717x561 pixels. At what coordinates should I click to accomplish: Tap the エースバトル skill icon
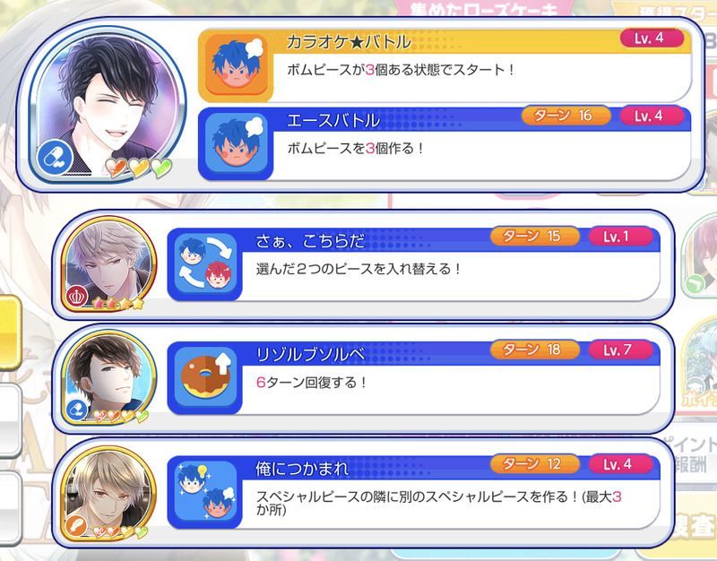(x=236, y=144)
